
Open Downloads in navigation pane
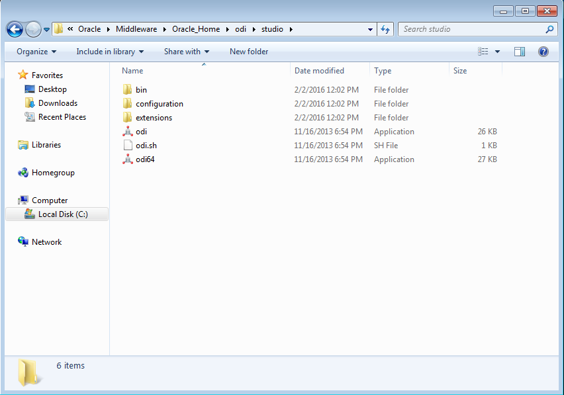[x=58, y=103]
